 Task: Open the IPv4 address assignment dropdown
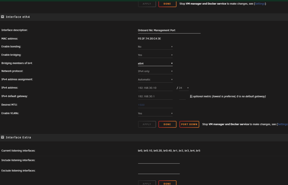(x=155, y=80)
